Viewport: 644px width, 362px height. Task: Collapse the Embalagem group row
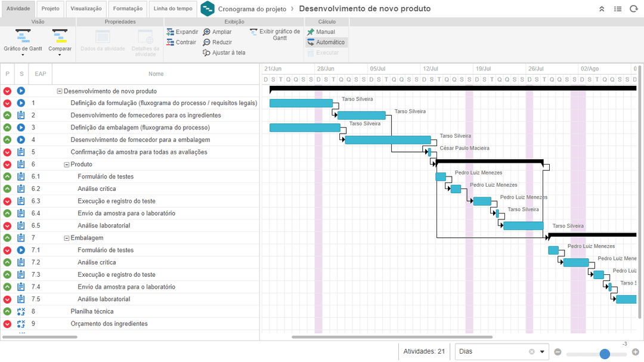(67, 238)
